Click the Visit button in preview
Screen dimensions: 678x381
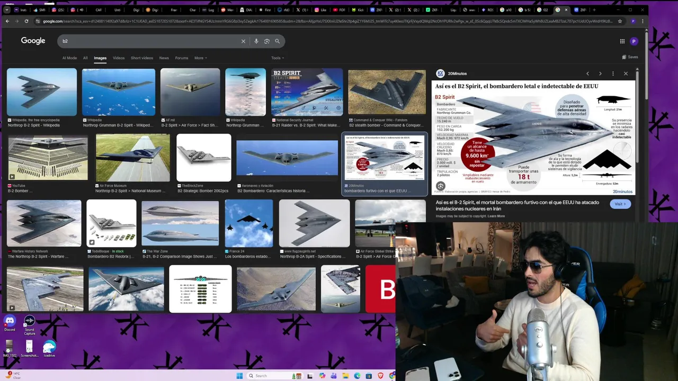pos(620,204)
